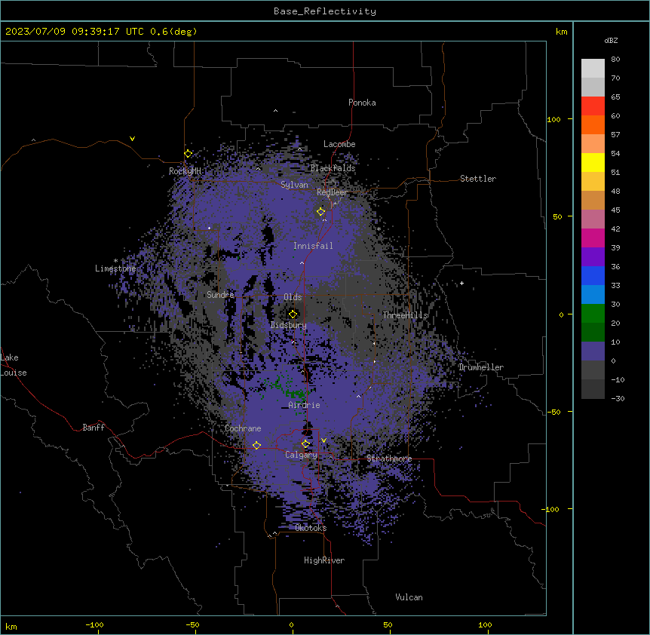Click the ThreeHills label
650x635 pixels.
coord(405,315)
